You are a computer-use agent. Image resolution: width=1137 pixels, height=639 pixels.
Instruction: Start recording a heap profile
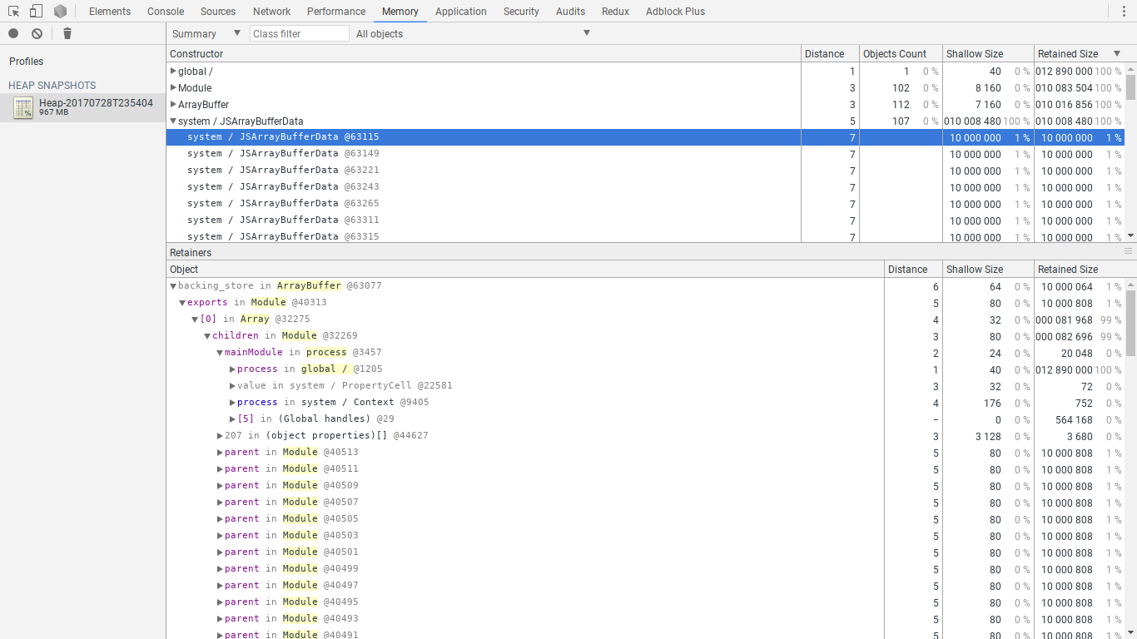13,33
